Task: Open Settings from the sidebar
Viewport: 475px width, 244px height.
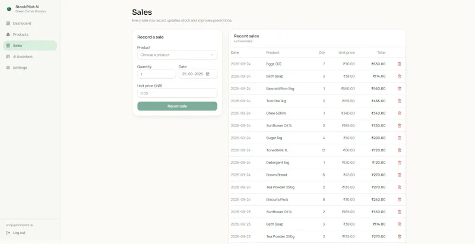Action: [30, 68]
